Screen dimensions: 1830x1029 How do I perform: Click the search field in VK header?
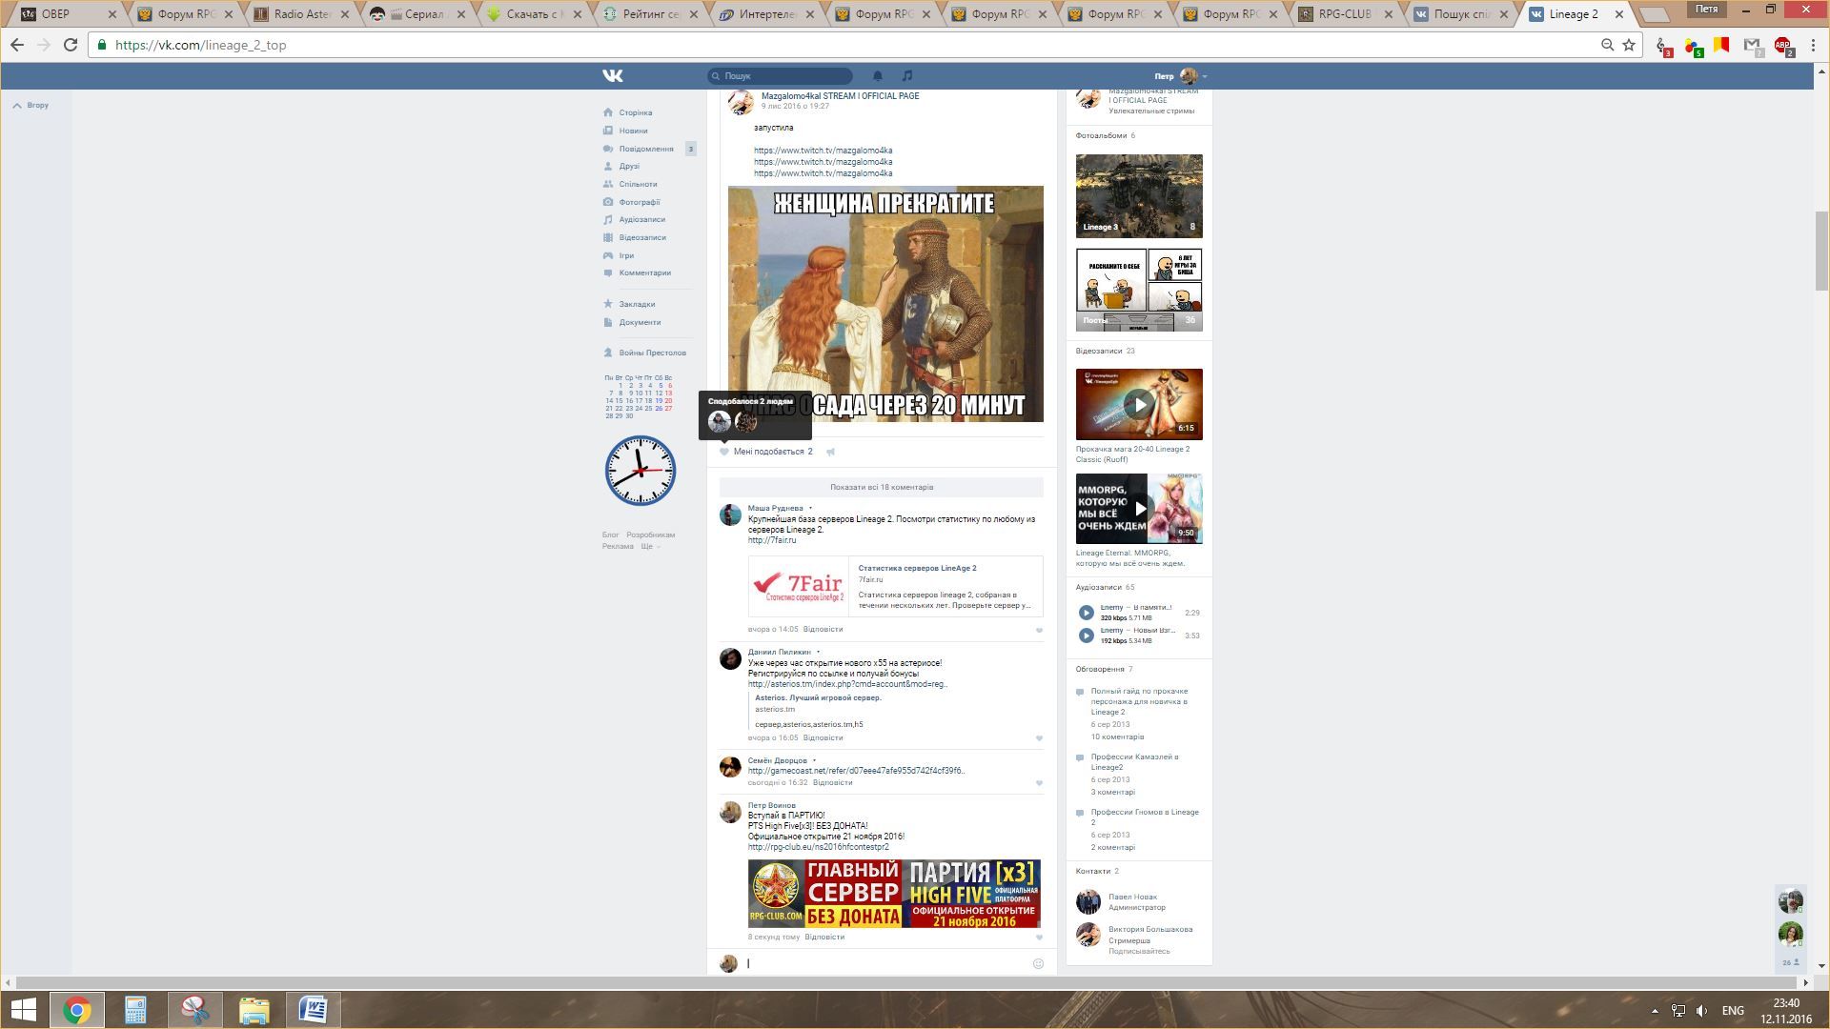pos(780,75)
